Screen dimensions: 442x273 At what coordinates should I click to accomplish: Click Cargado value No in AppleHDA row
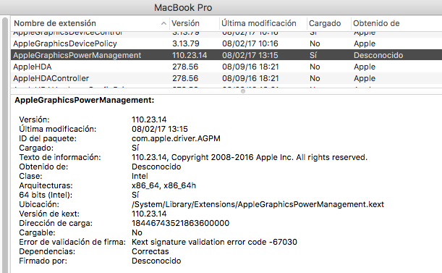point(315,67)
